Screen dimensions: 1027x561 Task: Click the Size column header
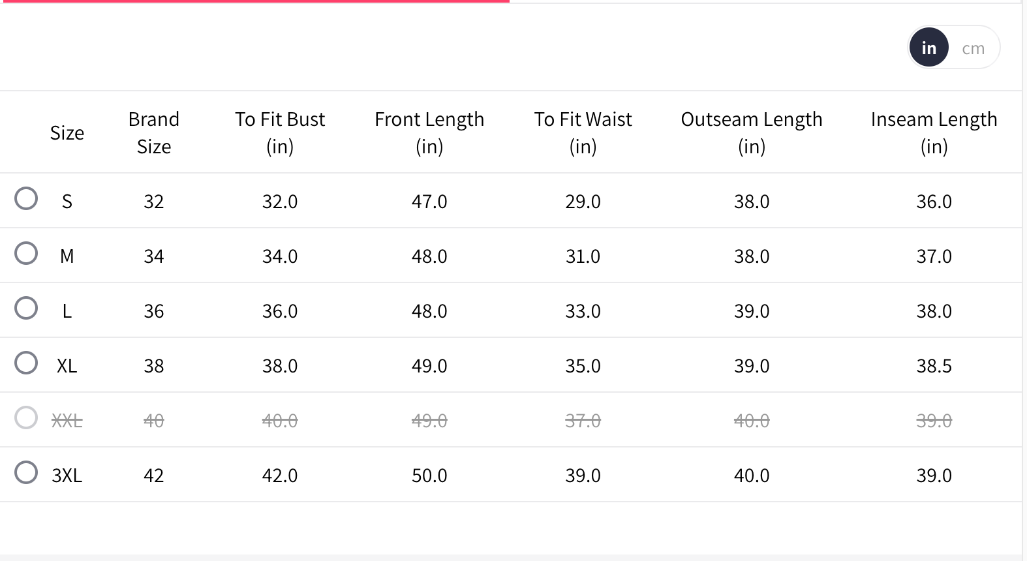tap(67, 133)
